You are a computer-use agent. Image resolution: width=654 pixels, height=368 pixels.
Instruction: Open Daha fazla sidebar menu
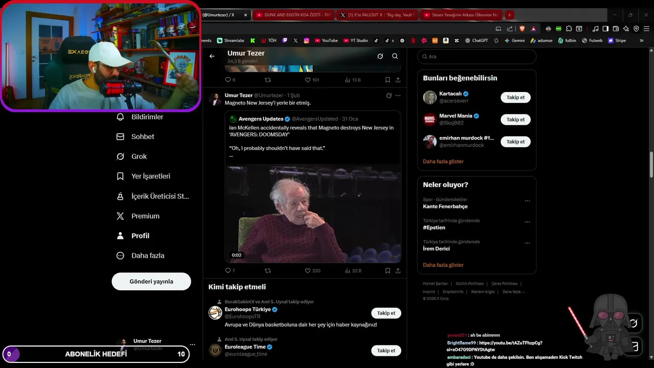[x=141, y=256]
